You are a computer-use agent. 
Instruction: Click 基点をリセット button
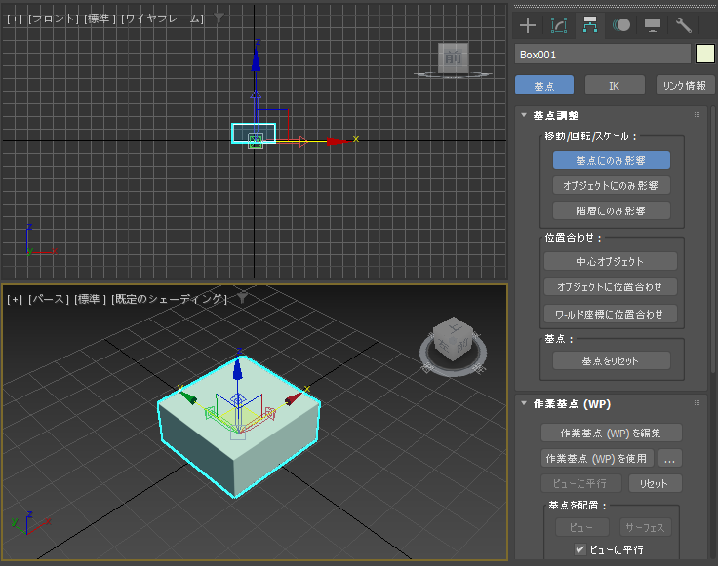click(x=612, y=360)
